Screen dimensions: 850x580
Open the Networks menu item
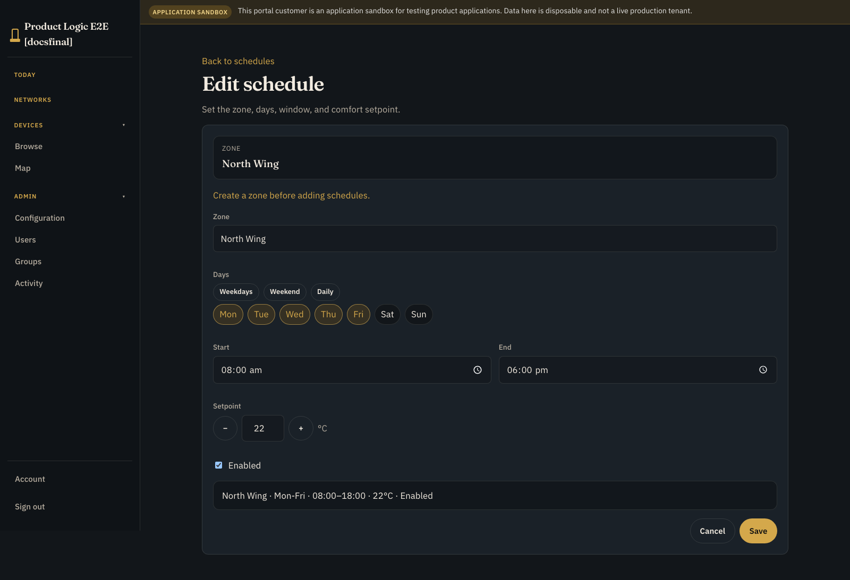coord(32,100)
